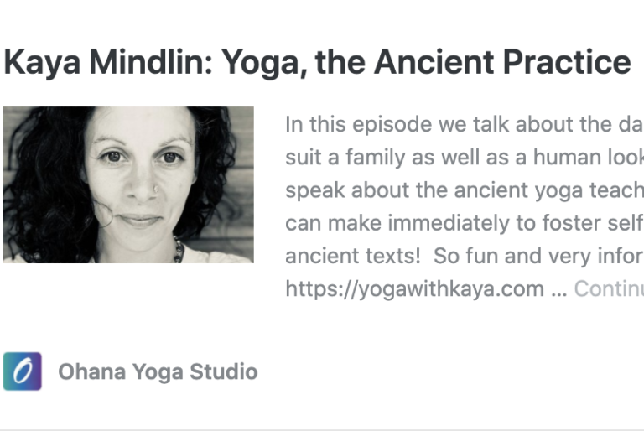Click the word "Ohana" beside the logo

pyautogui.click(x=92, y=371)
